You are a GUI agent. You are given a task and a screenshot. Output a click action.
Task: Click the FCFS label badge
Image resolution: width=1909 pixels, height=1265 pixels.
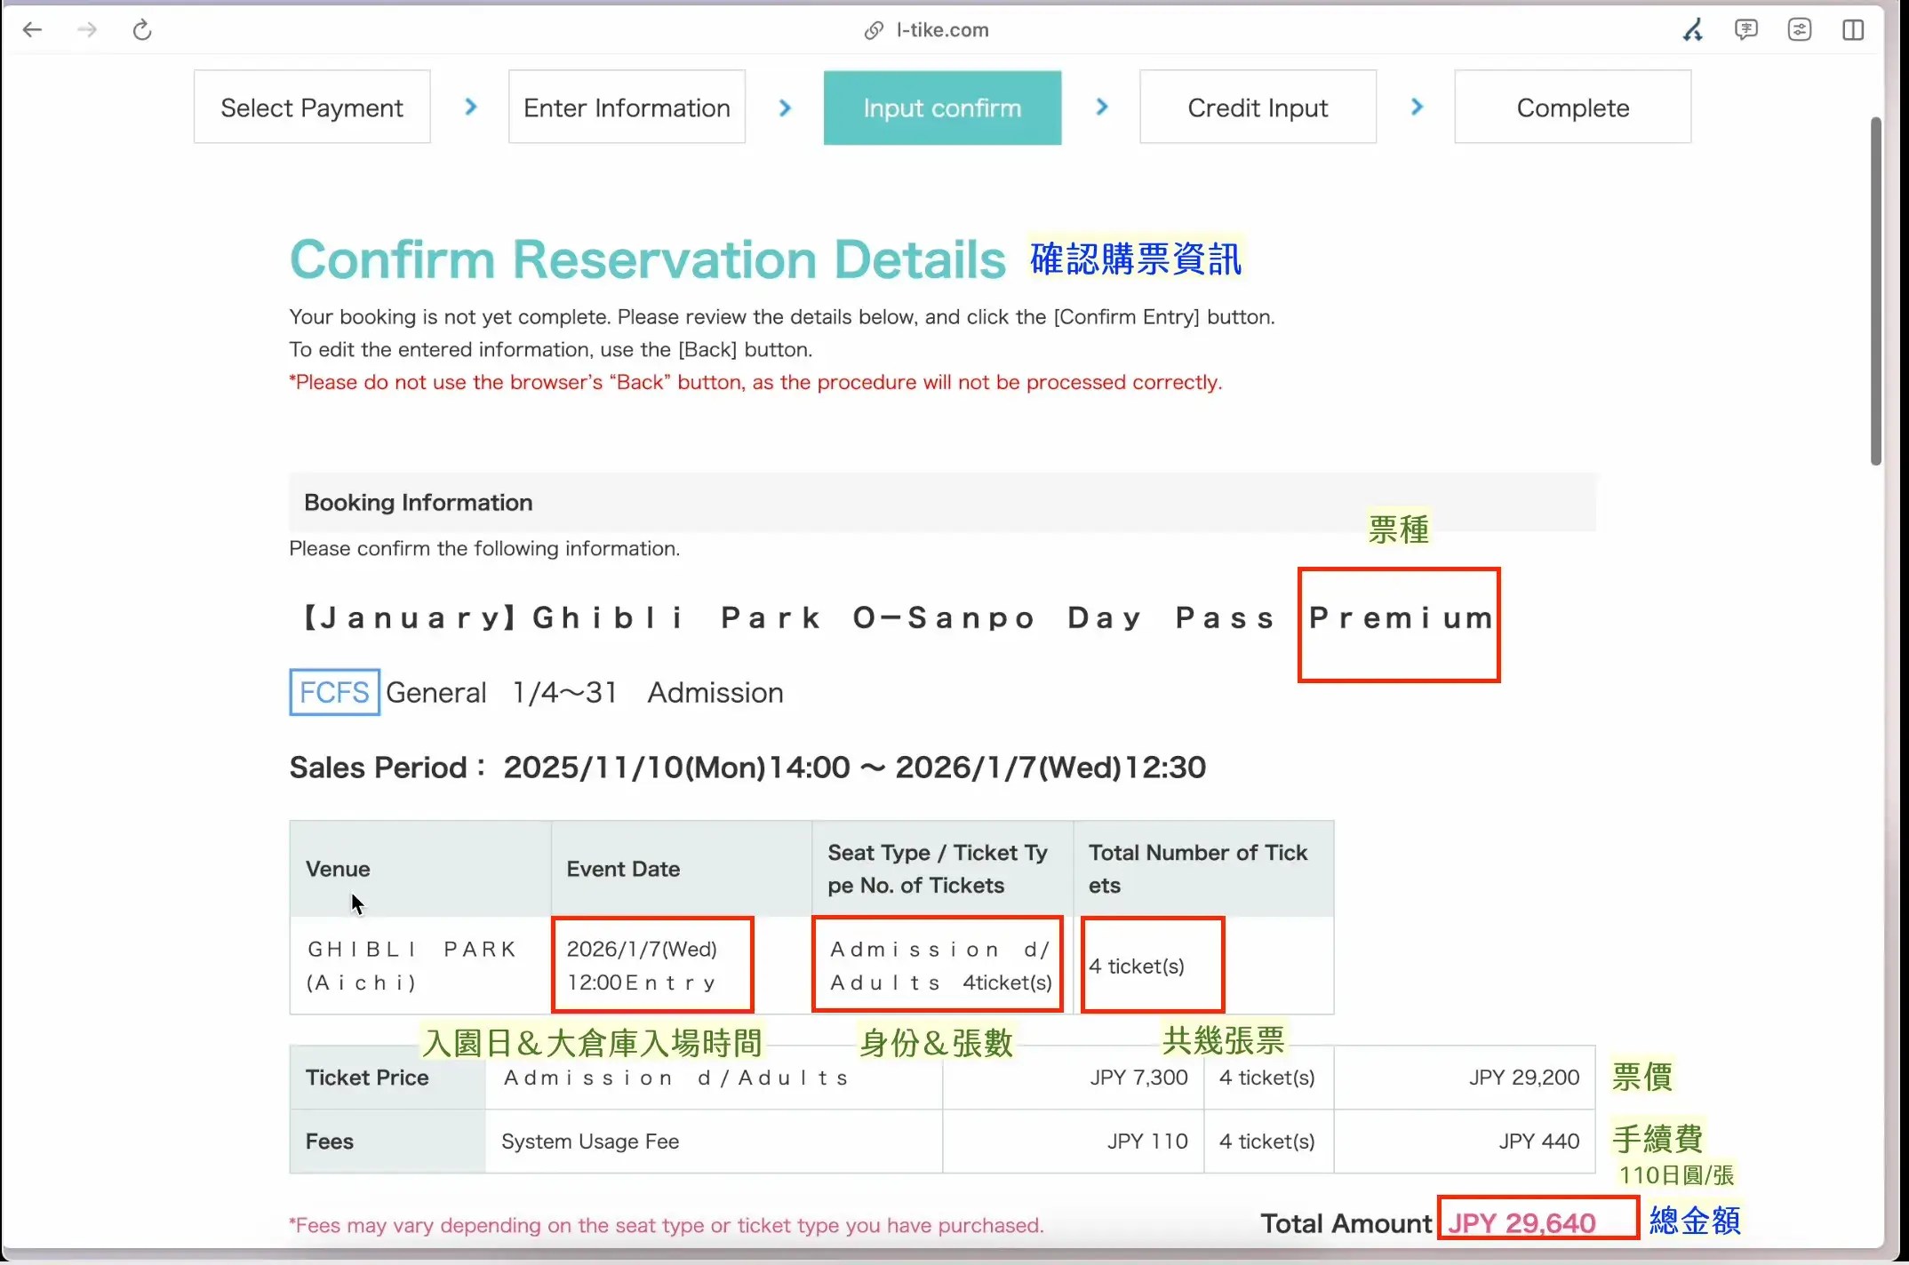[x=334, y=692]
